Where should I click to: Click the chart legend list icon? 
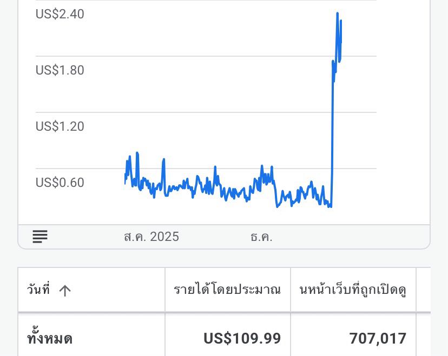[40, 237]
